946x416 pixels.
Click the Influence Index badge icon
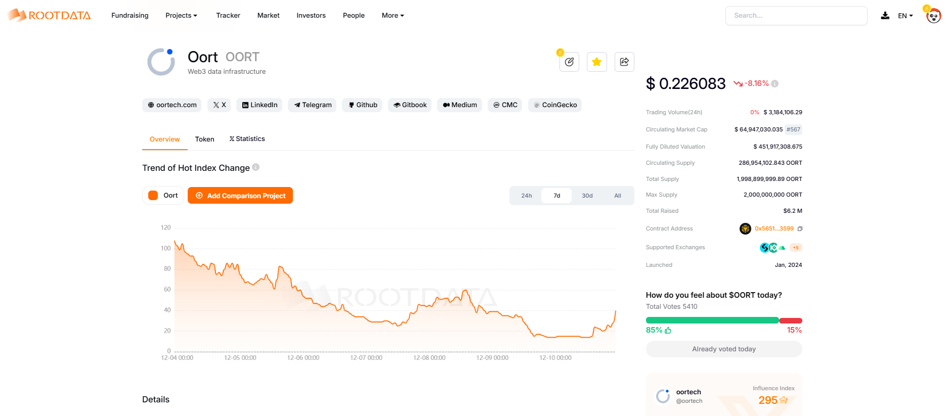784,400
